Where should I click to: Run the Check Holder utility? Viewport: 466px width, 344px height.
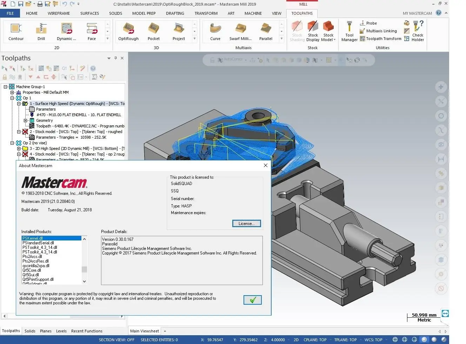pos(418,31)
